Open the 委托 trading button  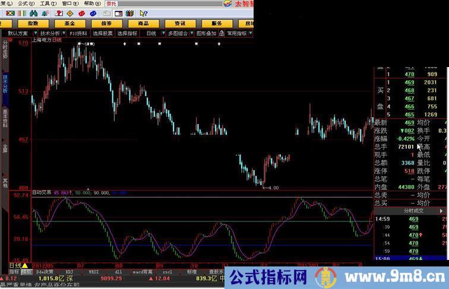(112, 4)
